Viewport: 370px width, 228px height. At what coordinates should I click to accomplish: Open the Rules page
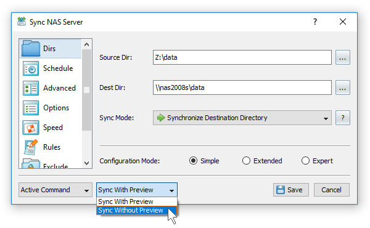point(52,147)
